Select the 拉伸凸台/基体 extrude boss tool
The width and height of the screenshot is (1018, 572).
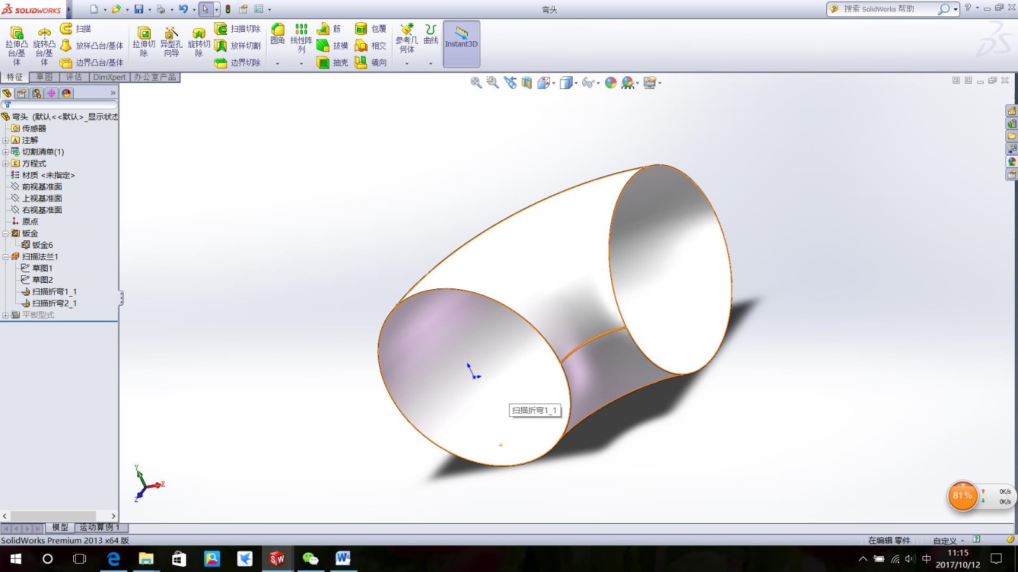pyautogui.click(x=17, y=45)
